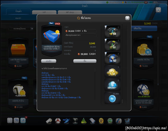
Task: Click the orange Roster Update pack card
Action: pos(18,53)
